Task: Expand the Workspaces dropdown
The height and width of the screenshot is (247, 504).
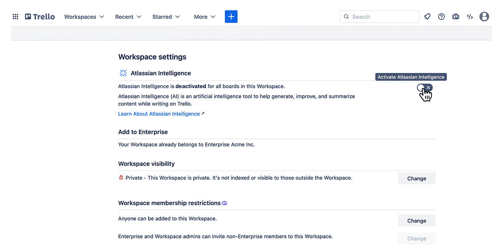Action: click(84, 17)
